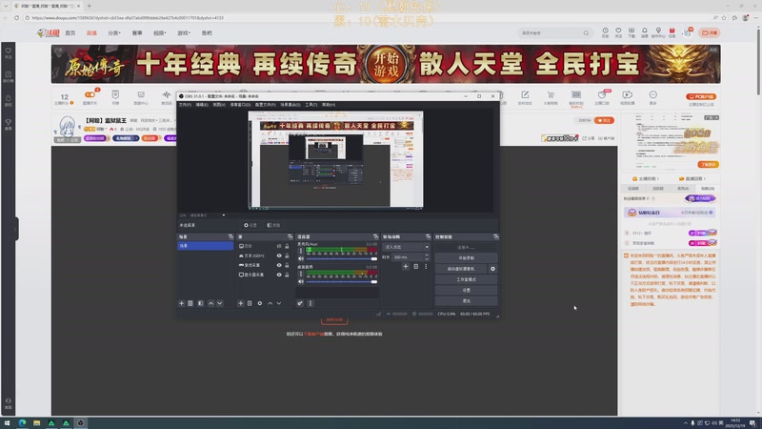
Task: Open Windows Start menu
Action: point(7,423)
